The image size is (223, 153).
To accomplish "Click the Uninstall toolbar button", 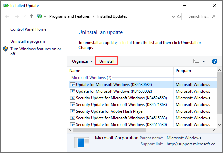I will tap(107, 61).
